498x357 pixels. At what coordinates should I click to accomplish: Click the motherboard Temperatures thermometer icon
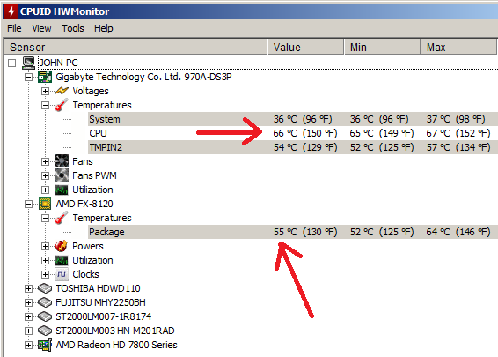(x=62, y=105)
